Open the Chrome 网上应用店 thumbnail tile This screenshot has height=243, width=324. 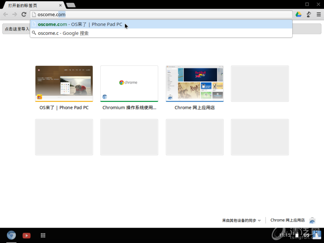(194, 84)
